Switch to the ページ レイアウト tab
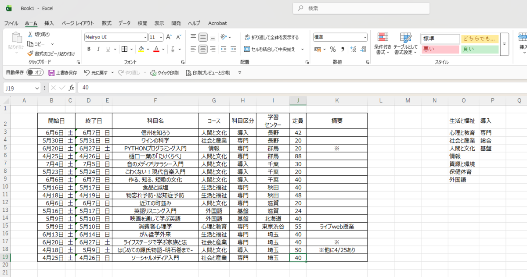Image resolution: width=527 pixels, height=277 pixels. tap(78, 23)
